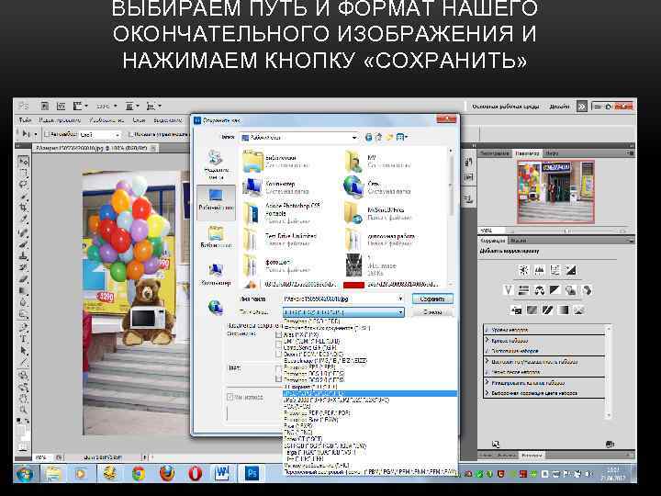Add a Color Balance adjustment
Image resolution: width=661 pixels, height=496 pixels.
click(x=539, y=290)
